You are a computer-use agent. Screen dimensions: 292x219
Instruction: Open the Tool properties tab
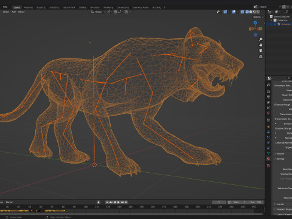pyautogui.click(x=268, y=85)
